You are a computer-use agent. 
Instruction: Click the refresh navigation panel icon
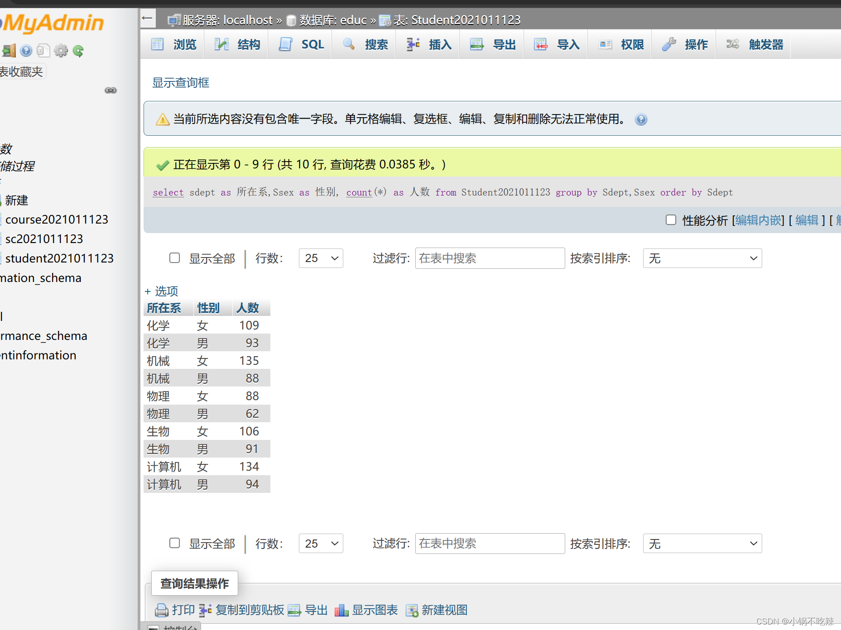coord(78,50)
